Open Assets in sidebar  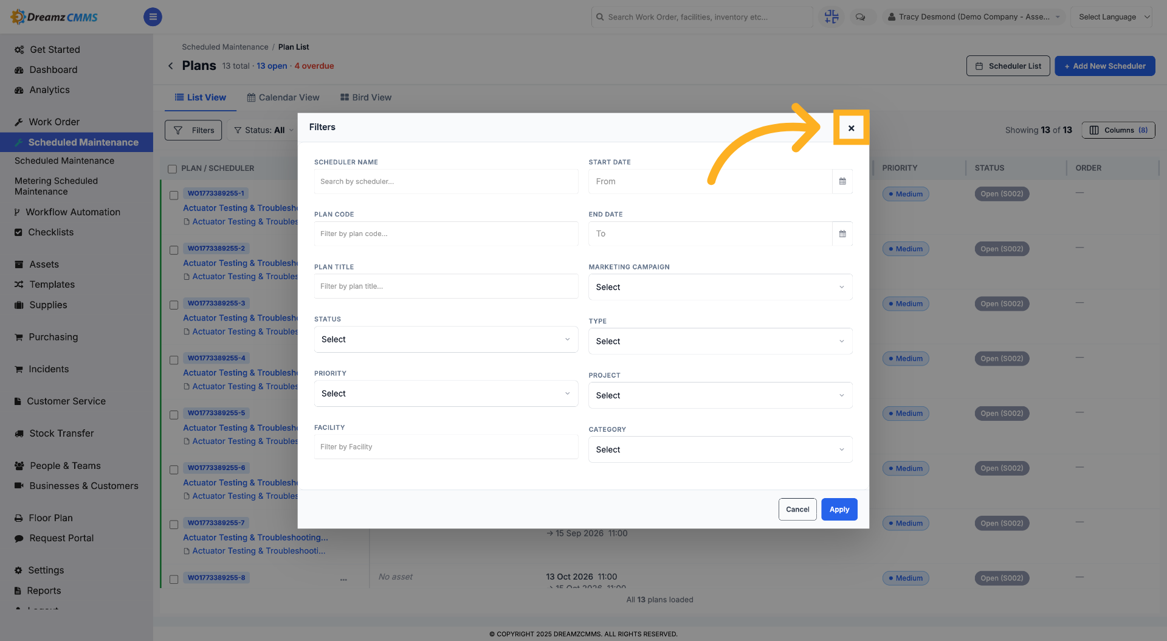click(x=44, y=264)
